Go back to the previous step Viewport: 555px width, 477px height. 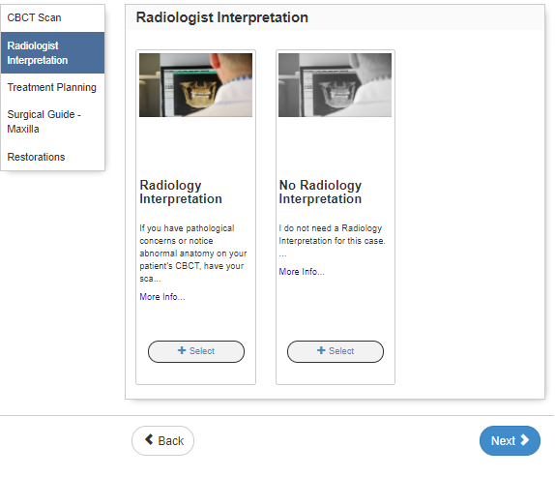[162, 440]
